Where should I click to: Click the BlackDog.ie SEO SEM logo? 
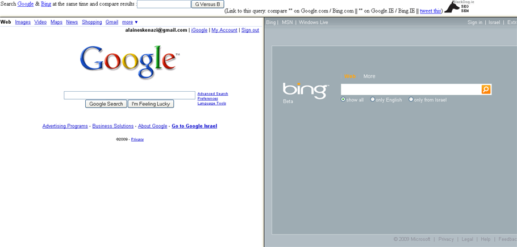[459, 7]
